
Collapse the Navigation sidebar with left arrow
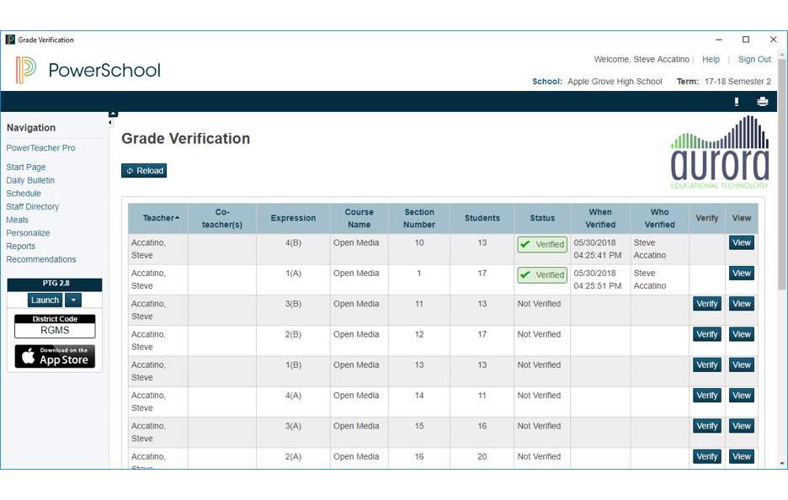click(110, 123)
